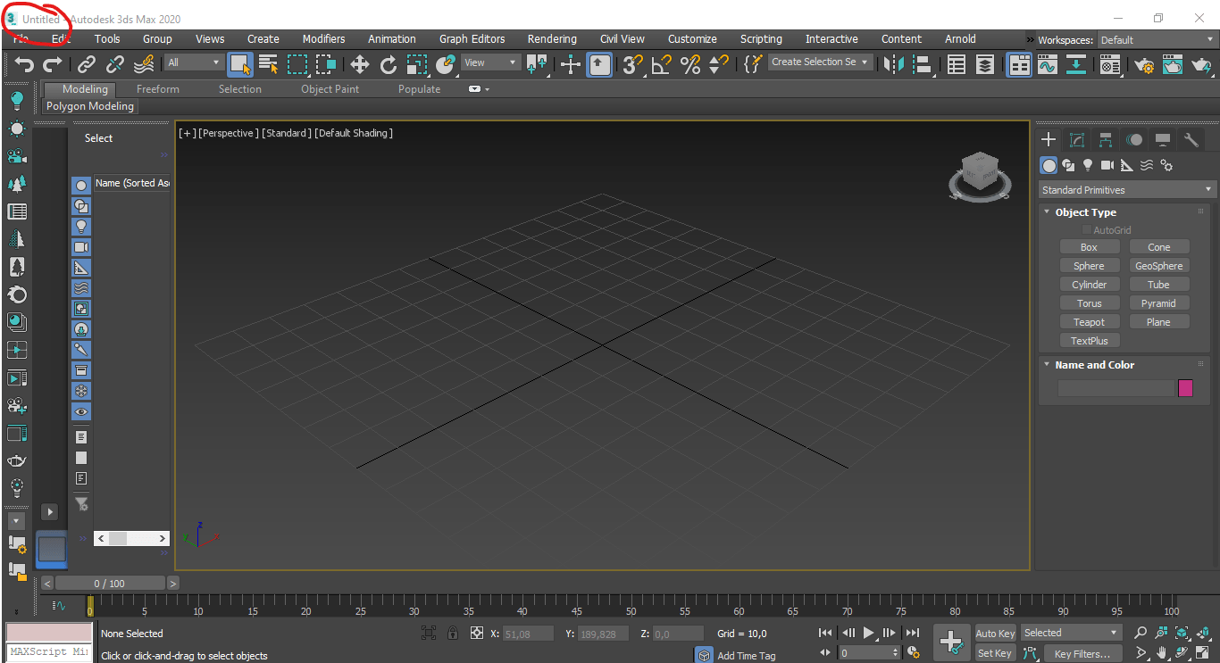Viewport: 1220px width, 663px height.
Task: Click the Select and Link icon
Action: coord(86,63)
